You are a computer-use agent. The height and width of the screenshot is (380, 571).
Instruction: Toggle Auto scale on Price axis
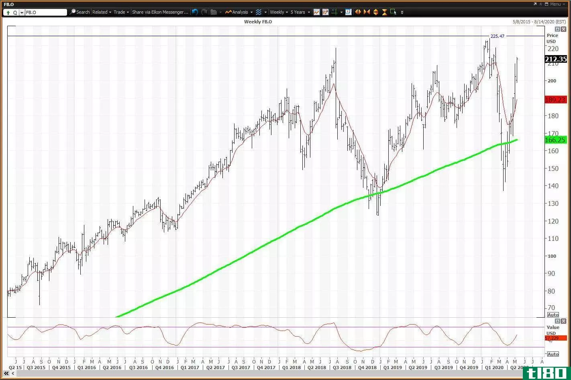coord(553,315)
